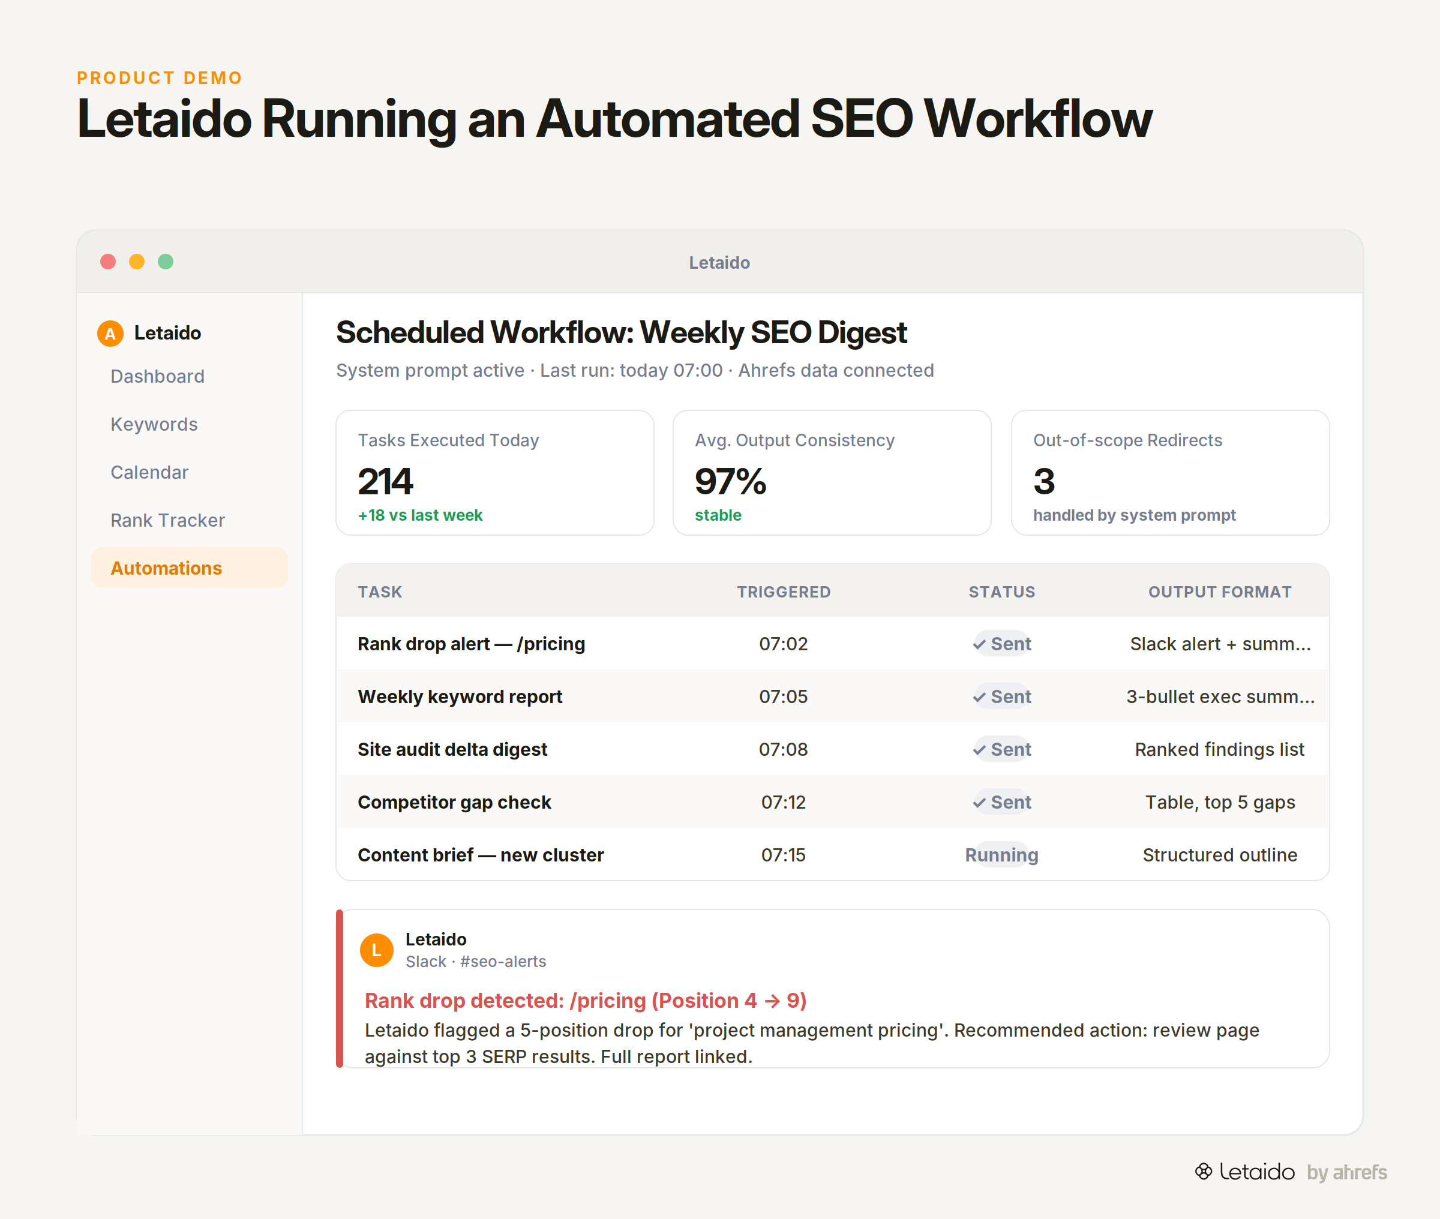Click the Ranked findings list cell

tap(1220, 750)
